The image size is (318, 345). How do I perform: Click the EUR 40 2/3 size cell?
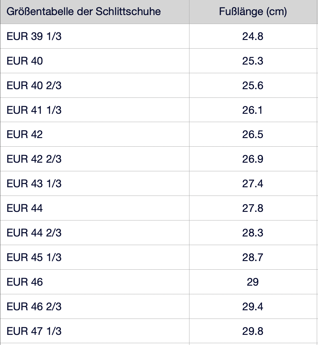(34, 85)
